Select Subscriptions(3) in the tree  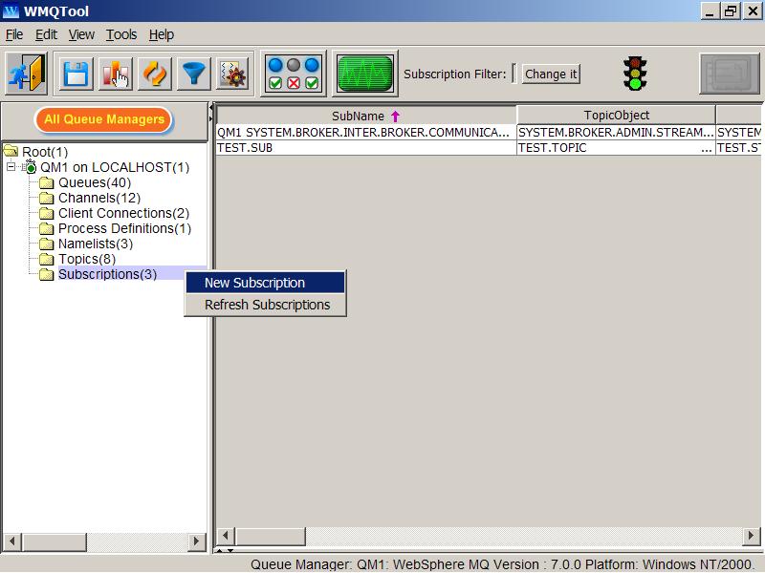pyautogui.click(x=107, y=274)
